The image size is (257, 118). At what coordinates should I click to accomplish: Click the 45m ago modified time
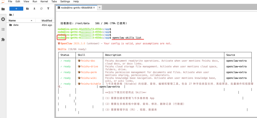coord(47,25)
